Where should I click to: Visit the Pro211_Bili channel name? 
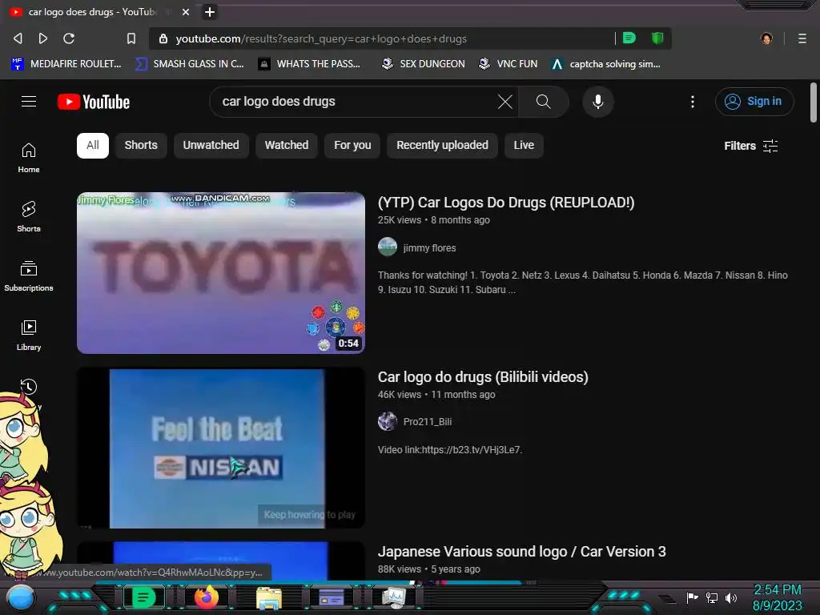tap(428, 422)
